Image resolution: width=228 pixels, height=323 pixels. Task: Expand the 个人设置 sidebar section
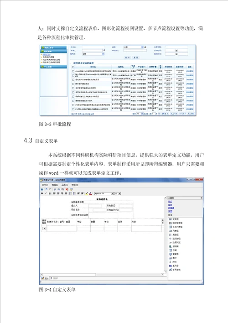pos(53,67)
